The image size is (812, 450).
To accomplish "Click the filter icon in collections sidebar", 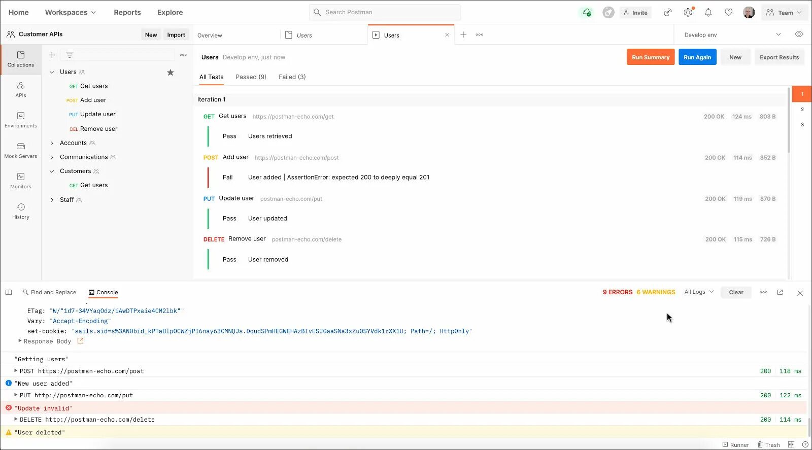I will pyautogui.click(x=70, y=55).
